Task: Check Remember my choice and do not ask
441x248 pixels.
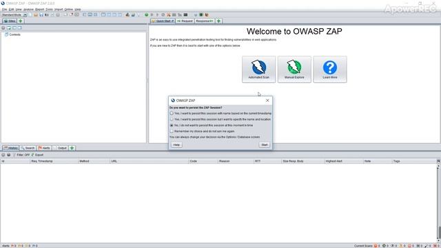Action: [x=172, y=132]
